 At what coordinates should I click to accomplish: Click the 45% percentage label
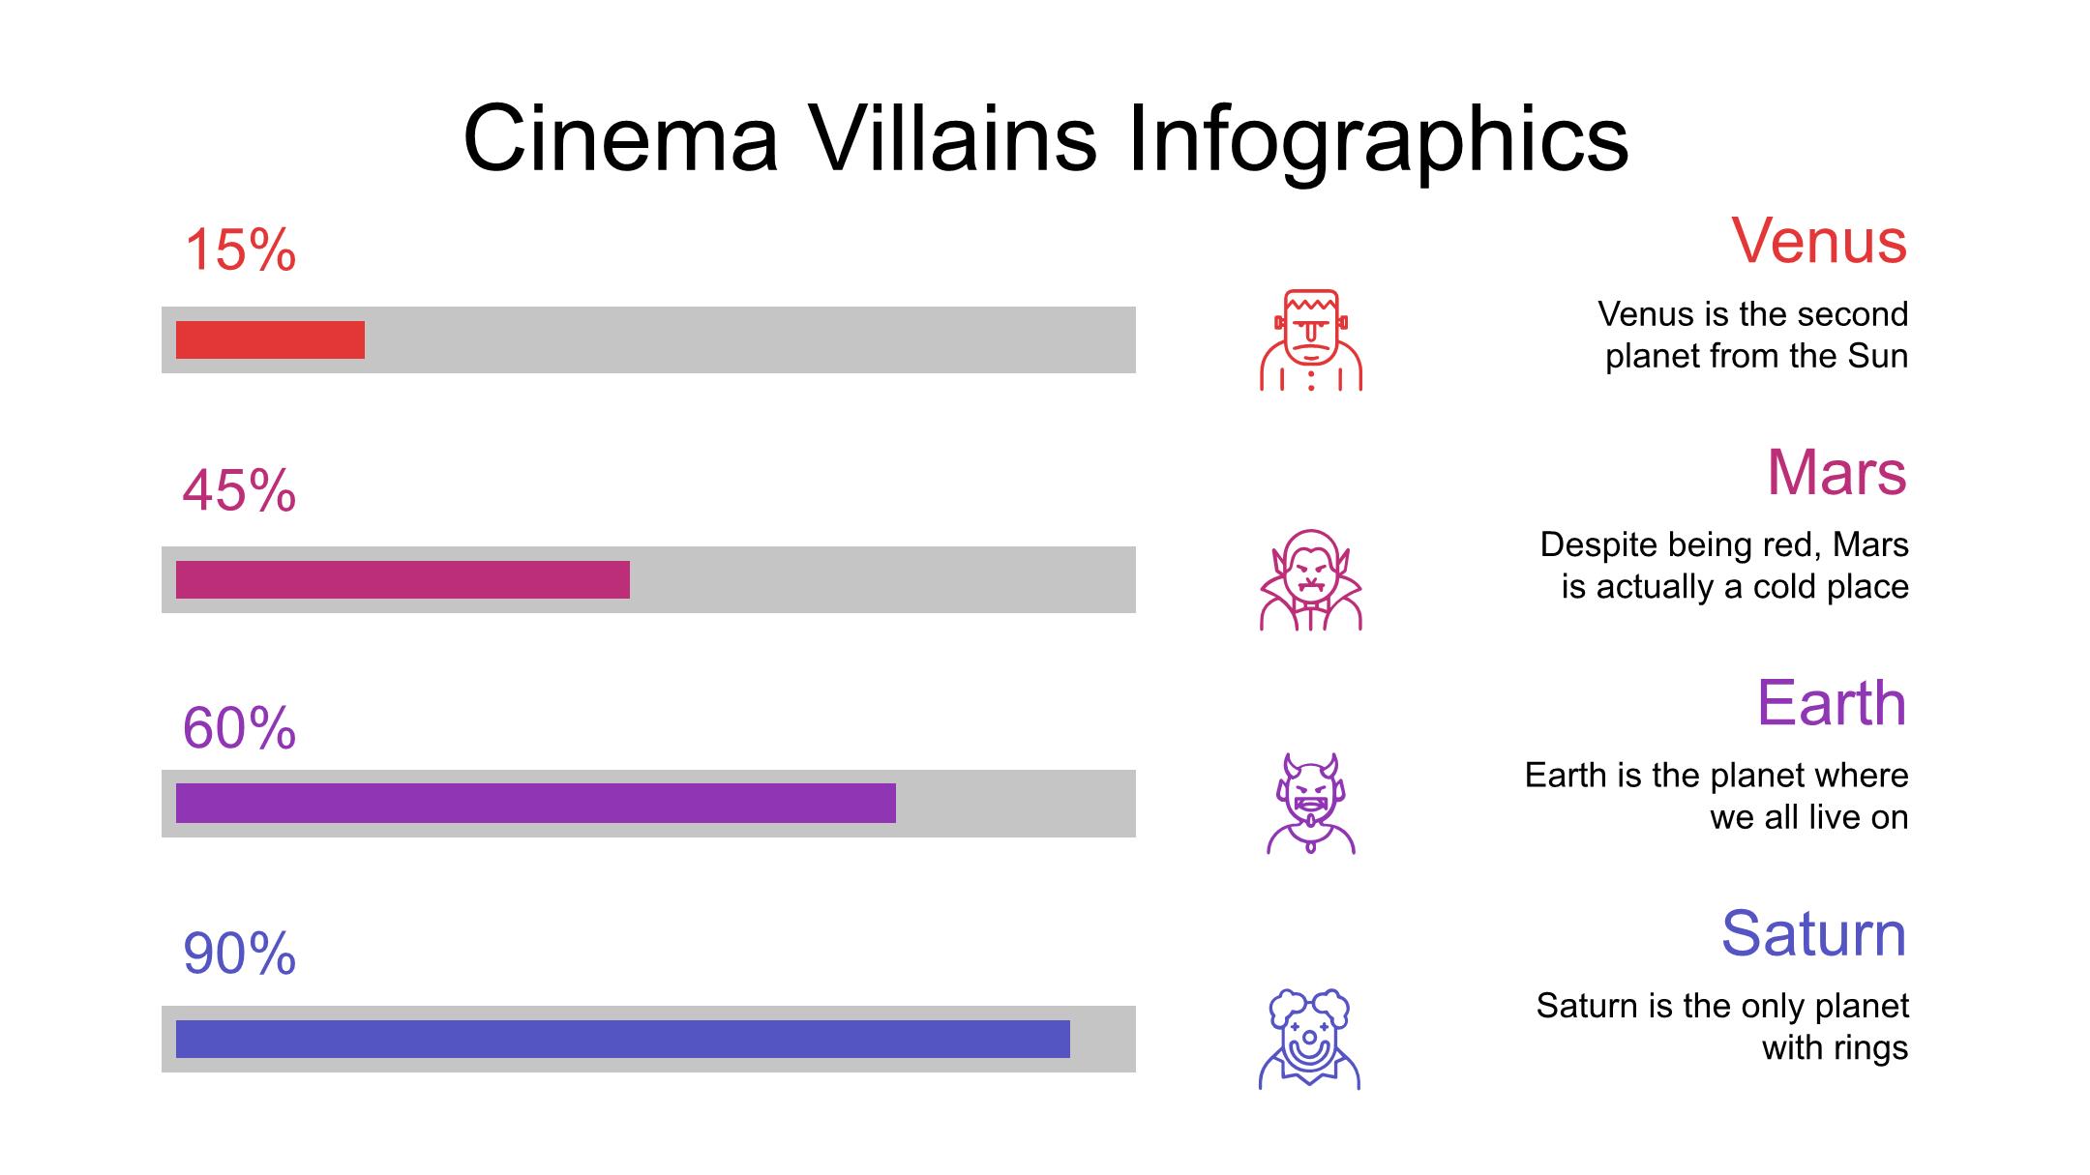coord(239,490)
